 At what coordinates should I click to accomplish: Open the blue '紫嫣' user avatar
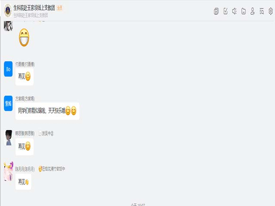8,103
